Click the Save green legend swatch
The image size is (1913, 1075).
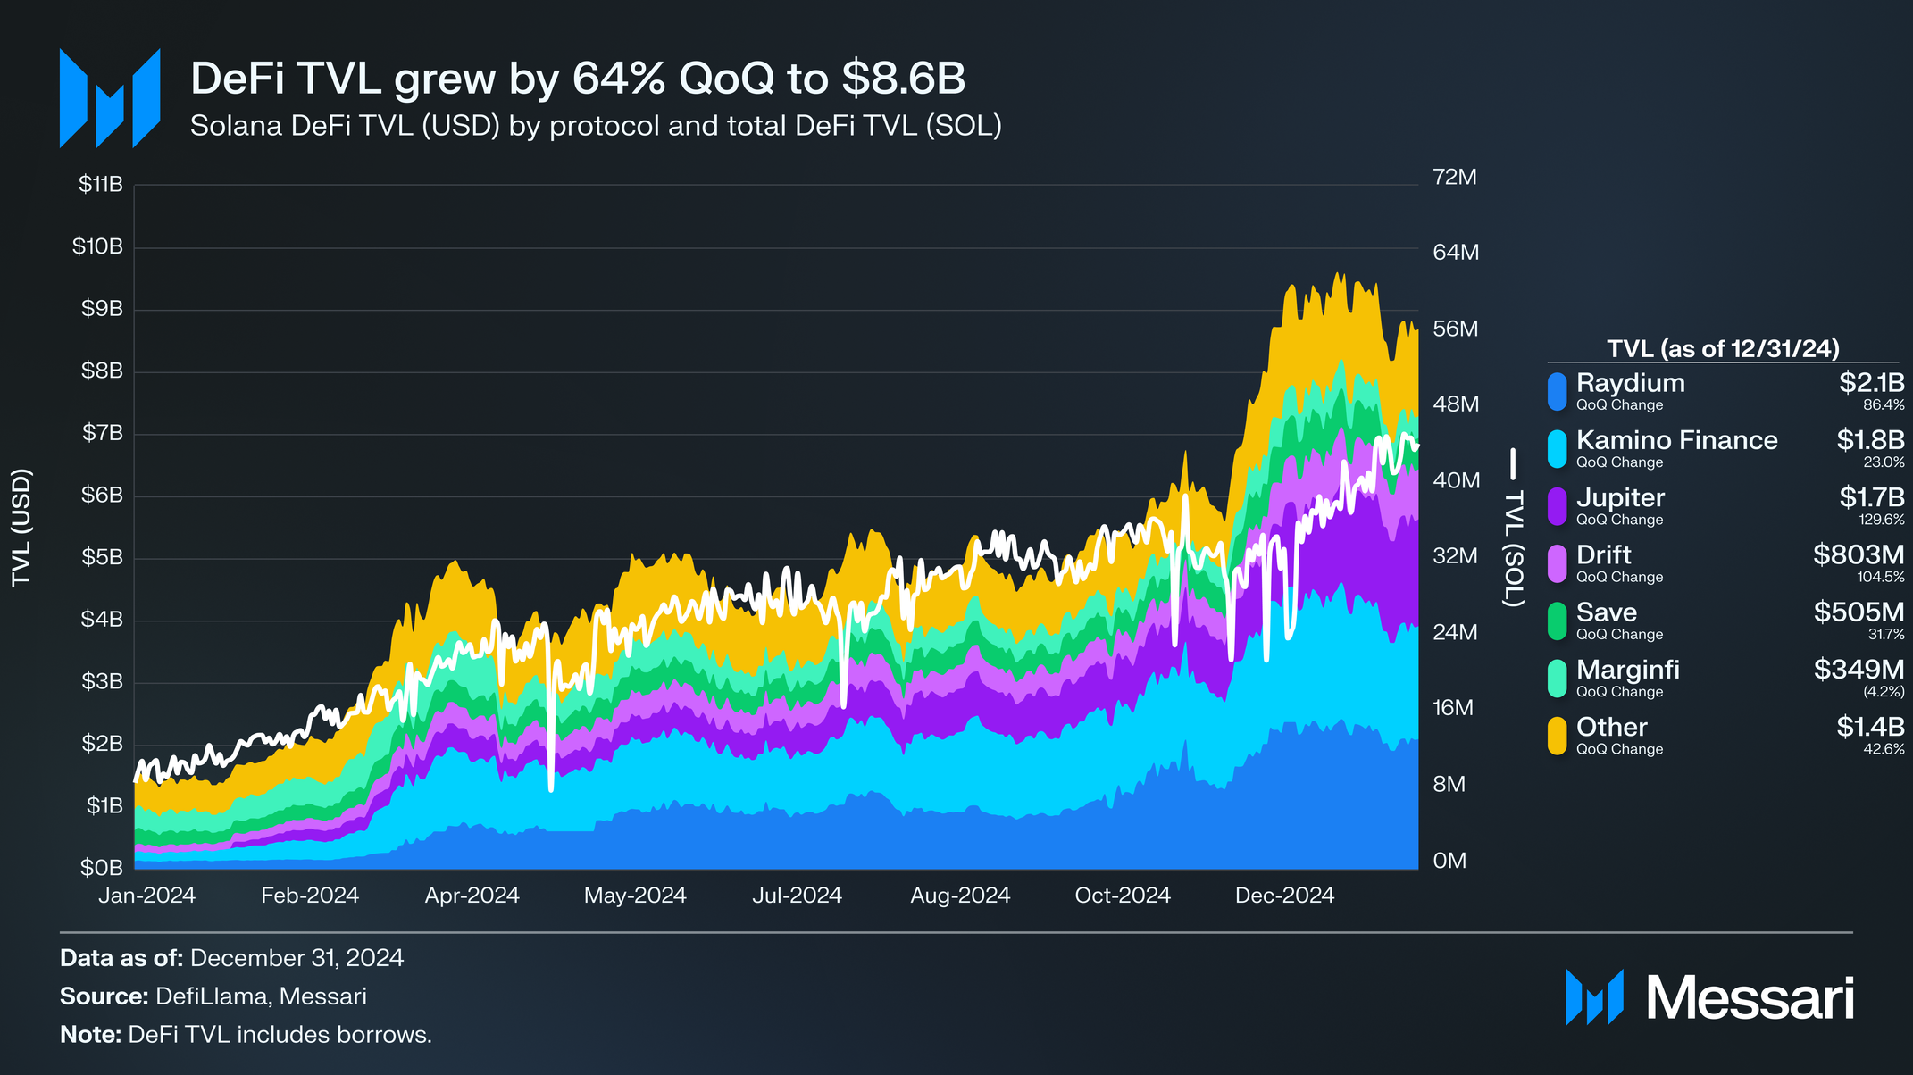(1557, 621)
